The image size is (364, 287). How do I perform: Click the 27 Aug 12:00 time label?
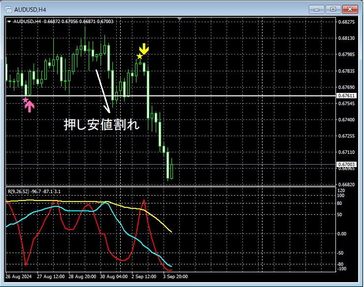click(x=51, y=277)
